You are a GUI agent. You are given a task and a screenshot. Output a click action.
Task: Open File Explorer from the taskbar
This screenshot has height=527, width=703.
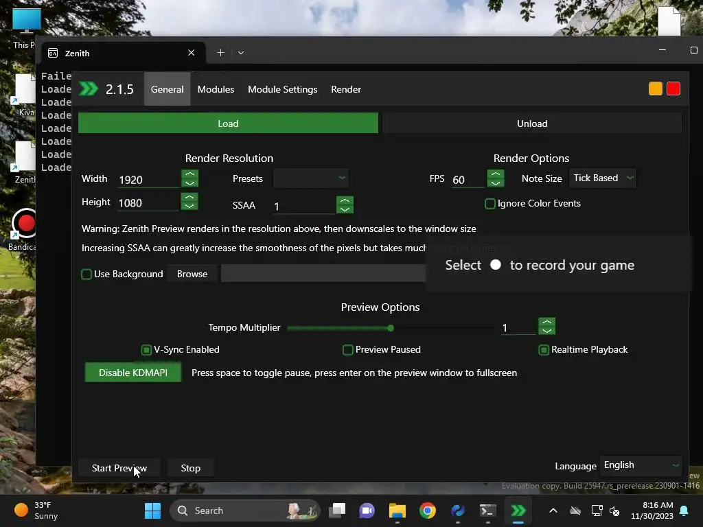click(x=397, y=511)
